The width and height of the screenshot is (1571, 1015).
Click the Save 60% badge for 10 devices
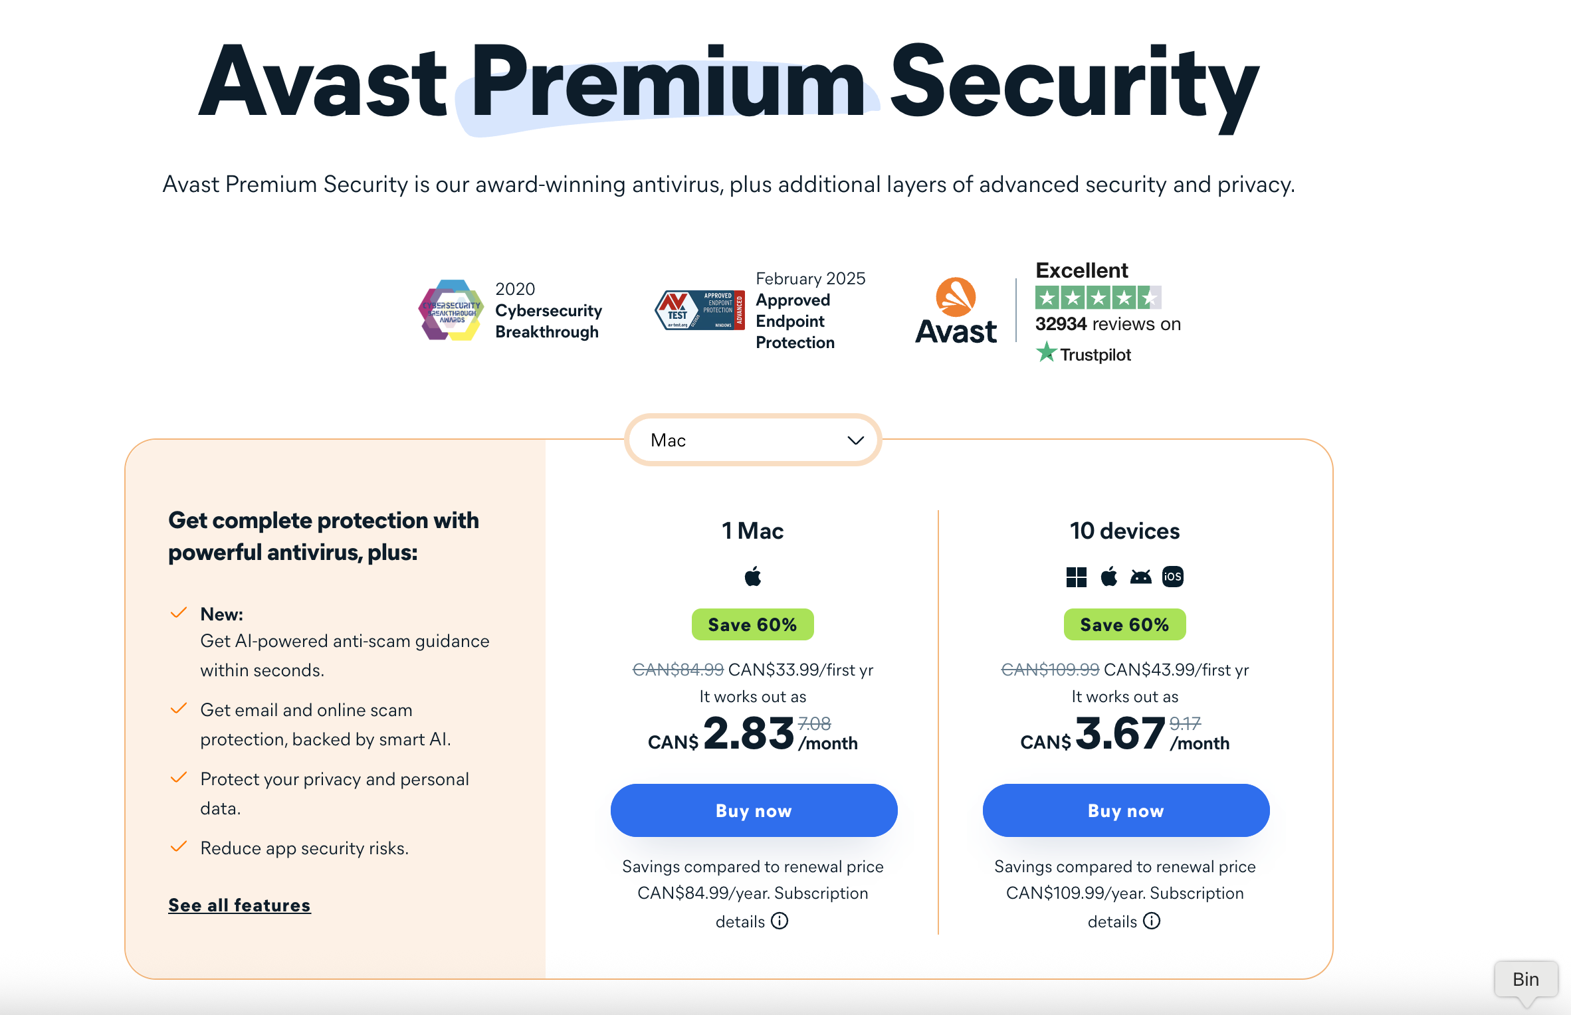point(1124,624)
